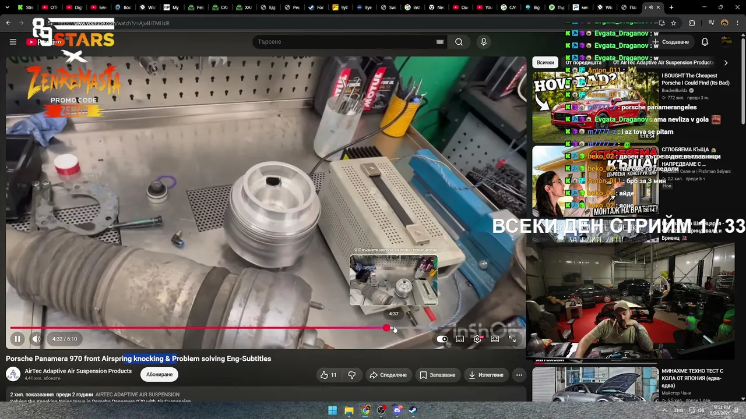Open Steam from the taskbar
Image resolution: width=746 pixels, height=419 pixels.
[413, 410]
